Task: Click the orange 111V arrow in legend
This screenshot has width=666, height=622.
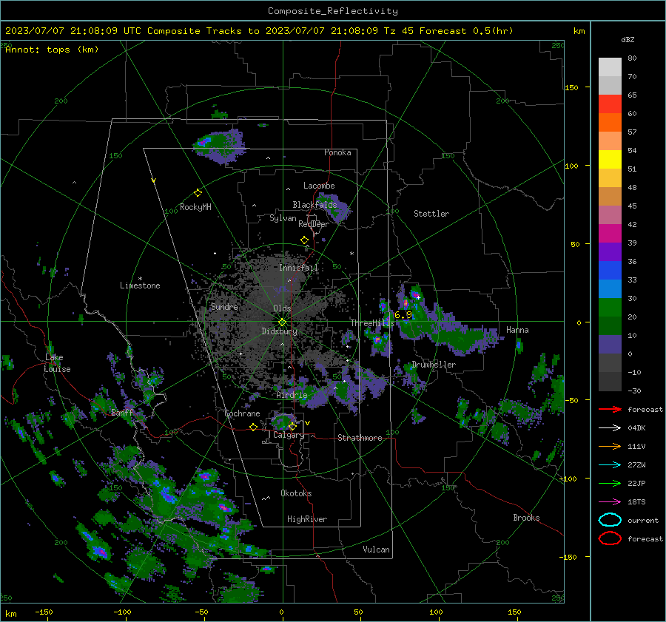Action: click(x=610, y=446)
